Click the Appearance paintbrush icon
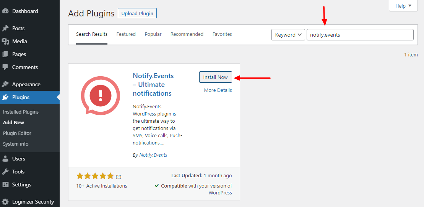This screenshot has height=207, width=424. click(5, 84)
